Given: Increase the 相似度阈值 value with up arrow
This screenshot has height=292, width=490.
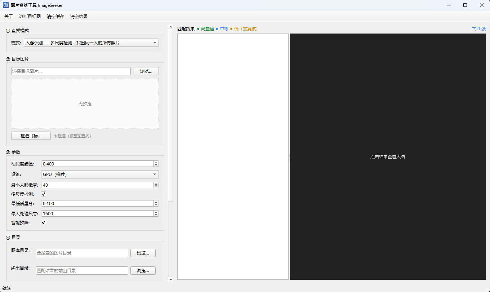Looking at the screenshot, I should click(x=156, y=163).
